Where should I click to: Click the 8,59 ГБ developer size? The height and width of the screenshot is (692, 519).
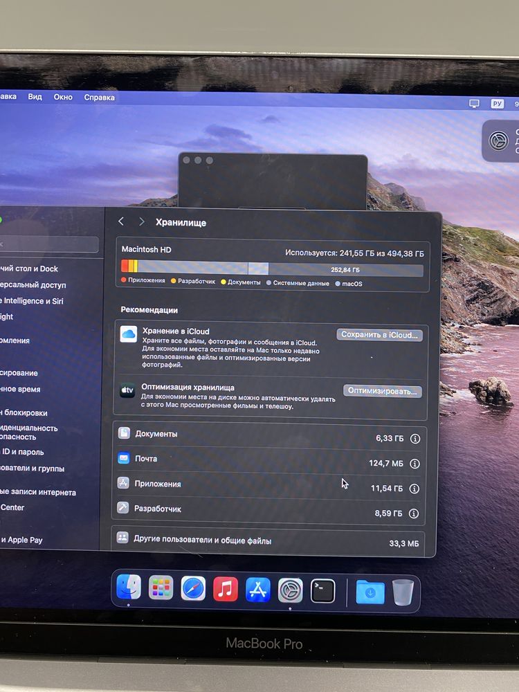pyautogui.click(x=388, y=513)
